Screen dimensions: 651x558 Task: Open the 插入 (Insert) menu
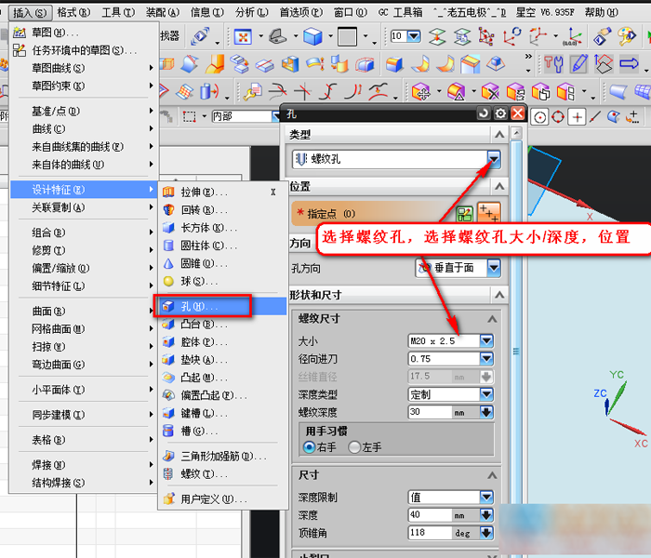tap(30, 13)
